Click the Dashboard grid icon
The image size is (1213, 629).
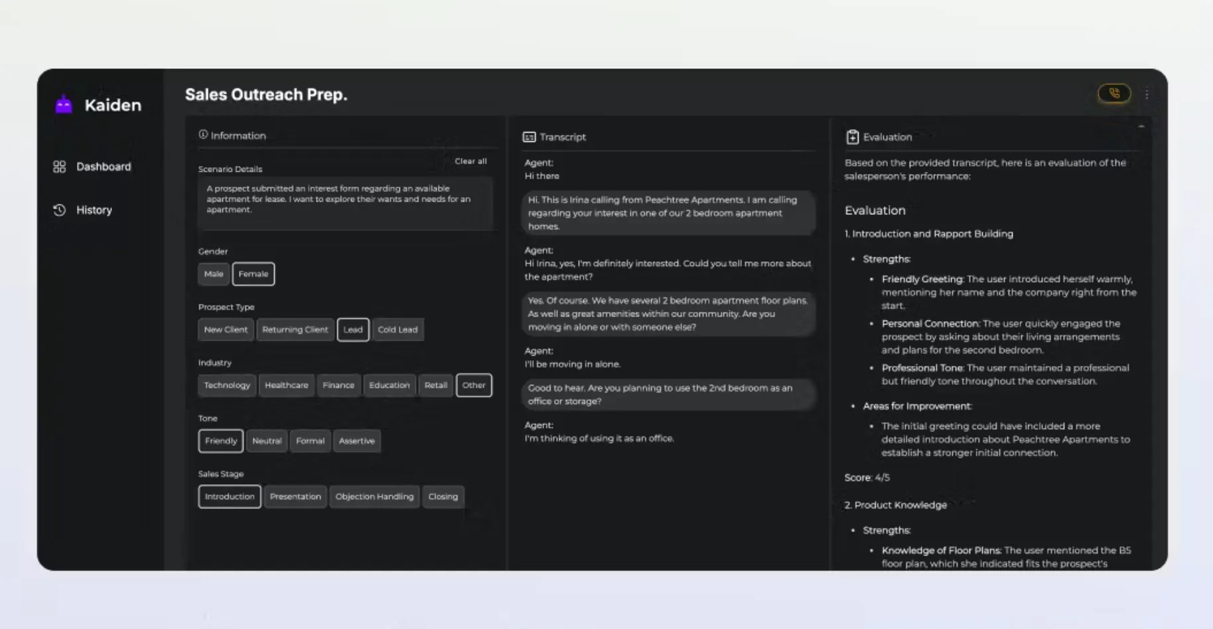coord(59,167)
